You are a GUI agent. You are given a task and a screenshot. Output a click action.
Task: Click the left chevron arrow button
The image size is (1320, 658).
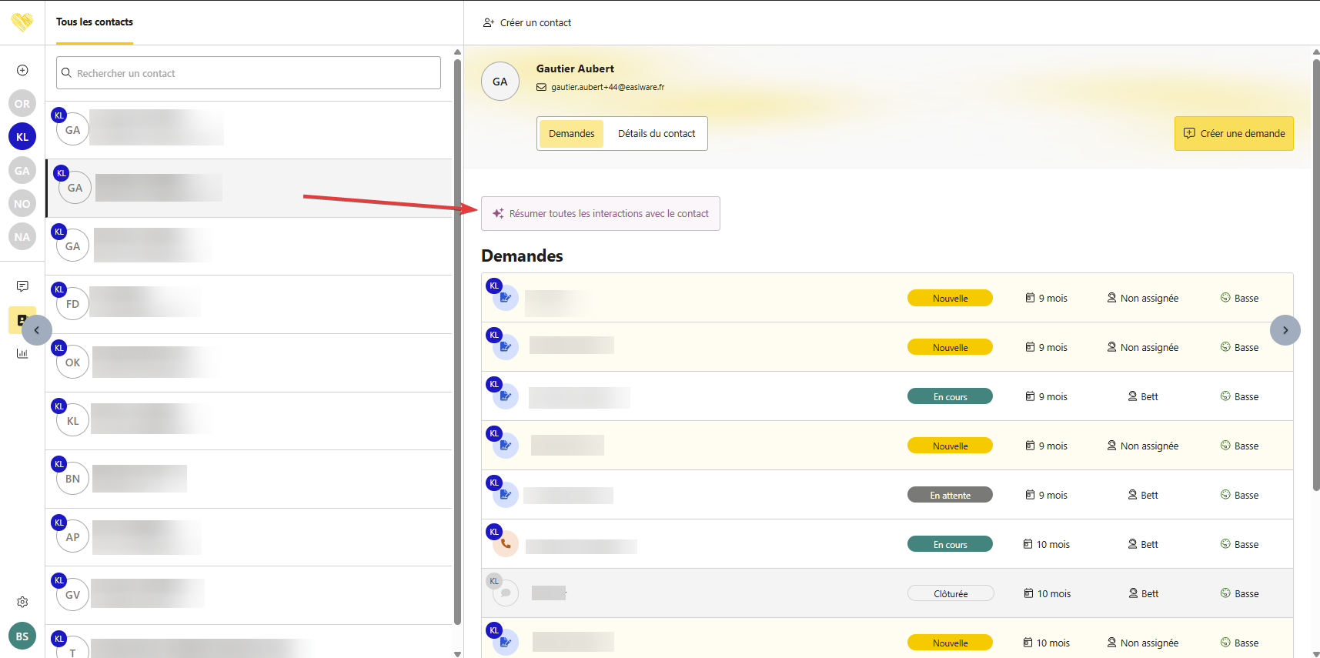[37, 330]
